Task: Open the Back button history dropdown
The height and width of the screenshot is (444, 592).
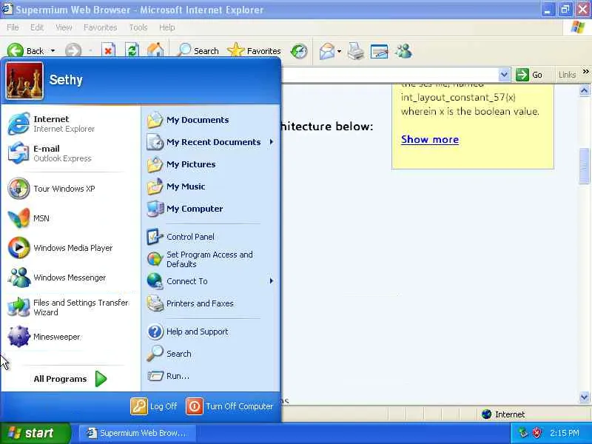Action: (53, 51)
